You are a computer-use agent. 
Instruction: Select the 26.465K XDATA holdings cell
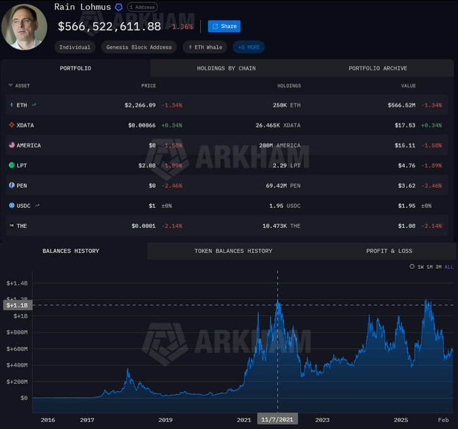(x=278, y=125)
